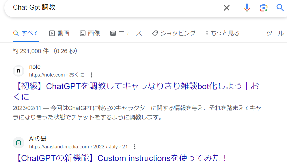This screenshot has width=287, height=164.
Task: Click into the Chat-Gpt 調教 search field
Action: pyautogui.click(x=117, y=8)
